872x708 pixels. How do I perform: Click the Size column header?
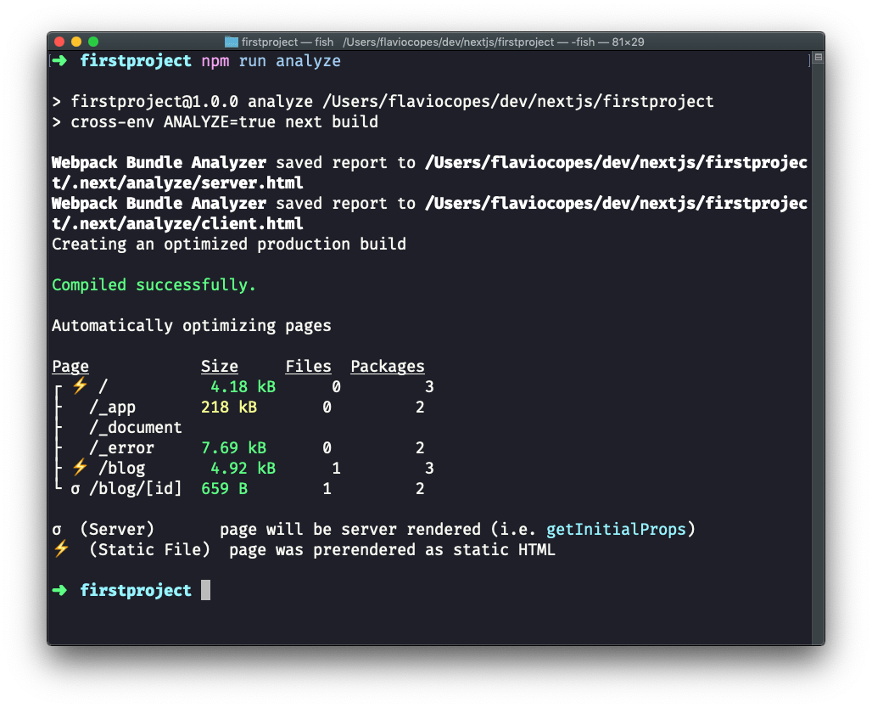[220, 366]
